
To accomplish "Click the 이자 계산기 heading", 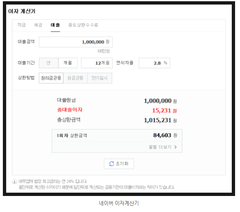I will click(22, 11).
